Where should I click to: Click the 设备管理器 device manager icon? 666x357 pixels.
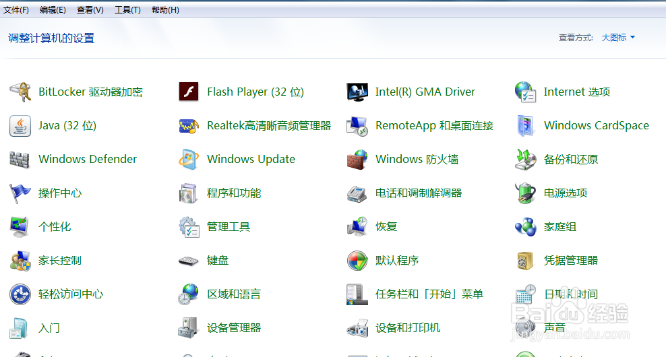pos(189,328)
